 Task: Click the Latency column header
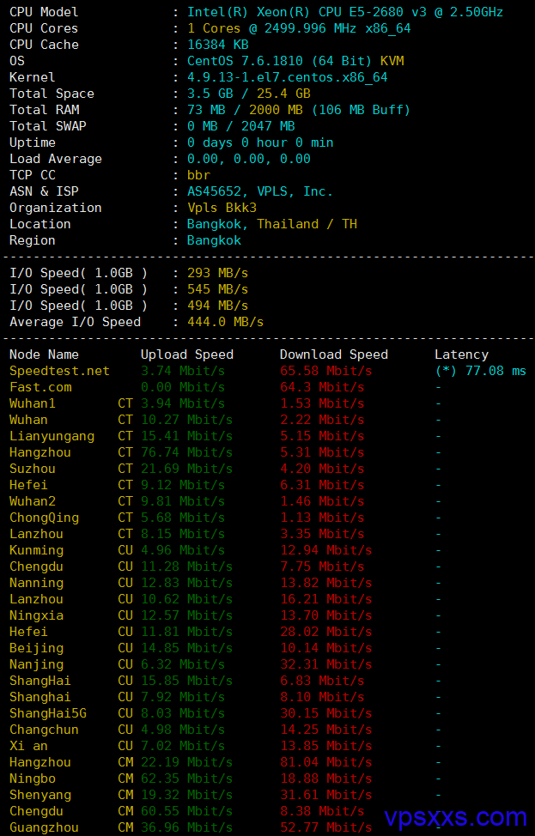(461, 354)
